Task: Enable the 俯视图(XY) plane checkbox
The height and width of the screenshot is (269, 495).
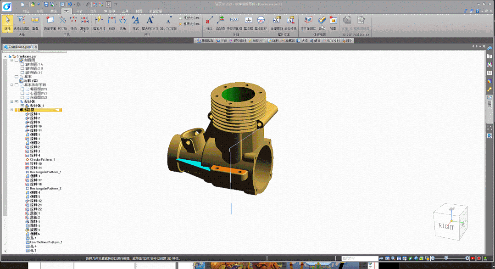Action: [x=22, y=89]
